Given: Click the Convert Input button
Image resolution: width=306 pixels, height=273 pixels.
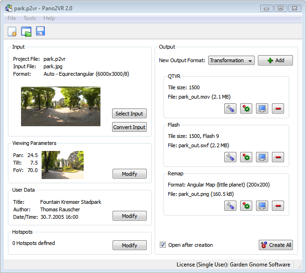Looking at the screenshot, I should point(129,127).
